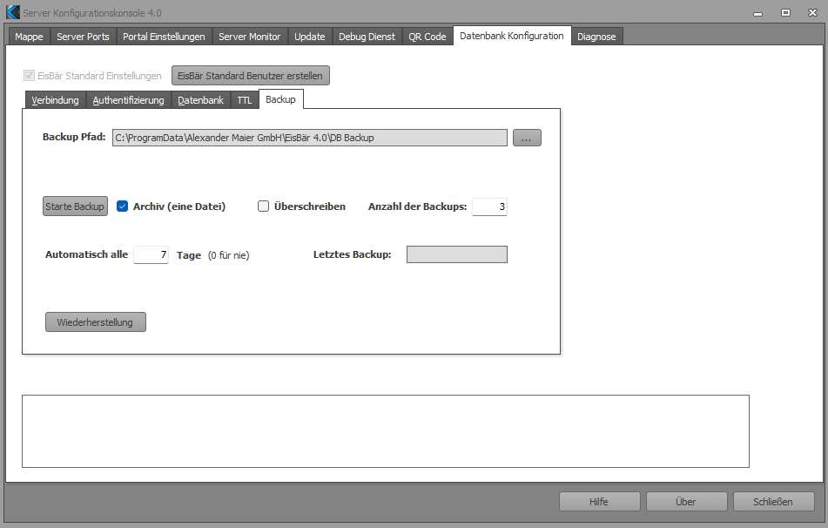Viewport: 828px width, 528px height.
Task: Click the "Backup Pfad:" label
Action: tap(74, 137)
